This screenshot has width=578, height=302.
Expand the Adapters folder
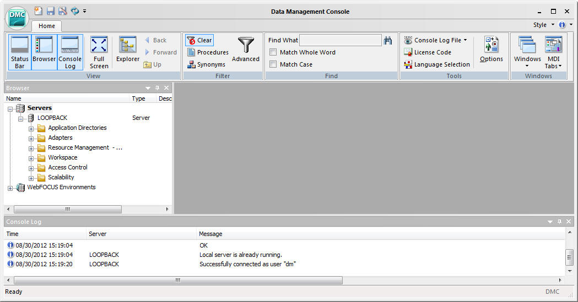pos(31,139)
